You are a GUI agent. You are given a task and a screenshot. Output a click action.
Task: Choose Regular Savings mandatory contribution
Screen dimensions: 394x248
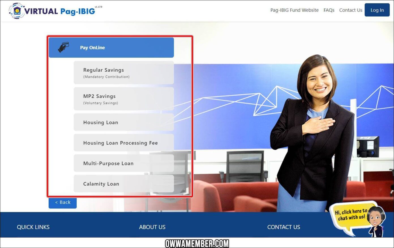pos(124,73)
